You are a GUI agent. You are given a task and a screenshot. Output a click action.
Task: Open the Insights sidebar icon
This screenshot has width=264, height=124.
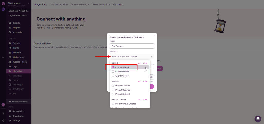[x=10, y=28]
